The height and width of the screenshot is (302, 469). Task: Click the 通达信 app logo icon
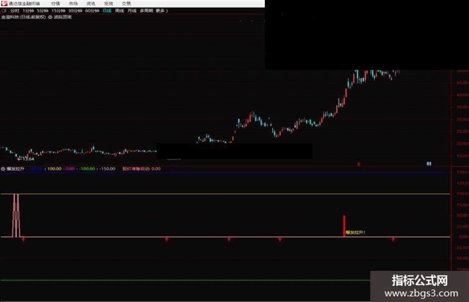[4, 3]
